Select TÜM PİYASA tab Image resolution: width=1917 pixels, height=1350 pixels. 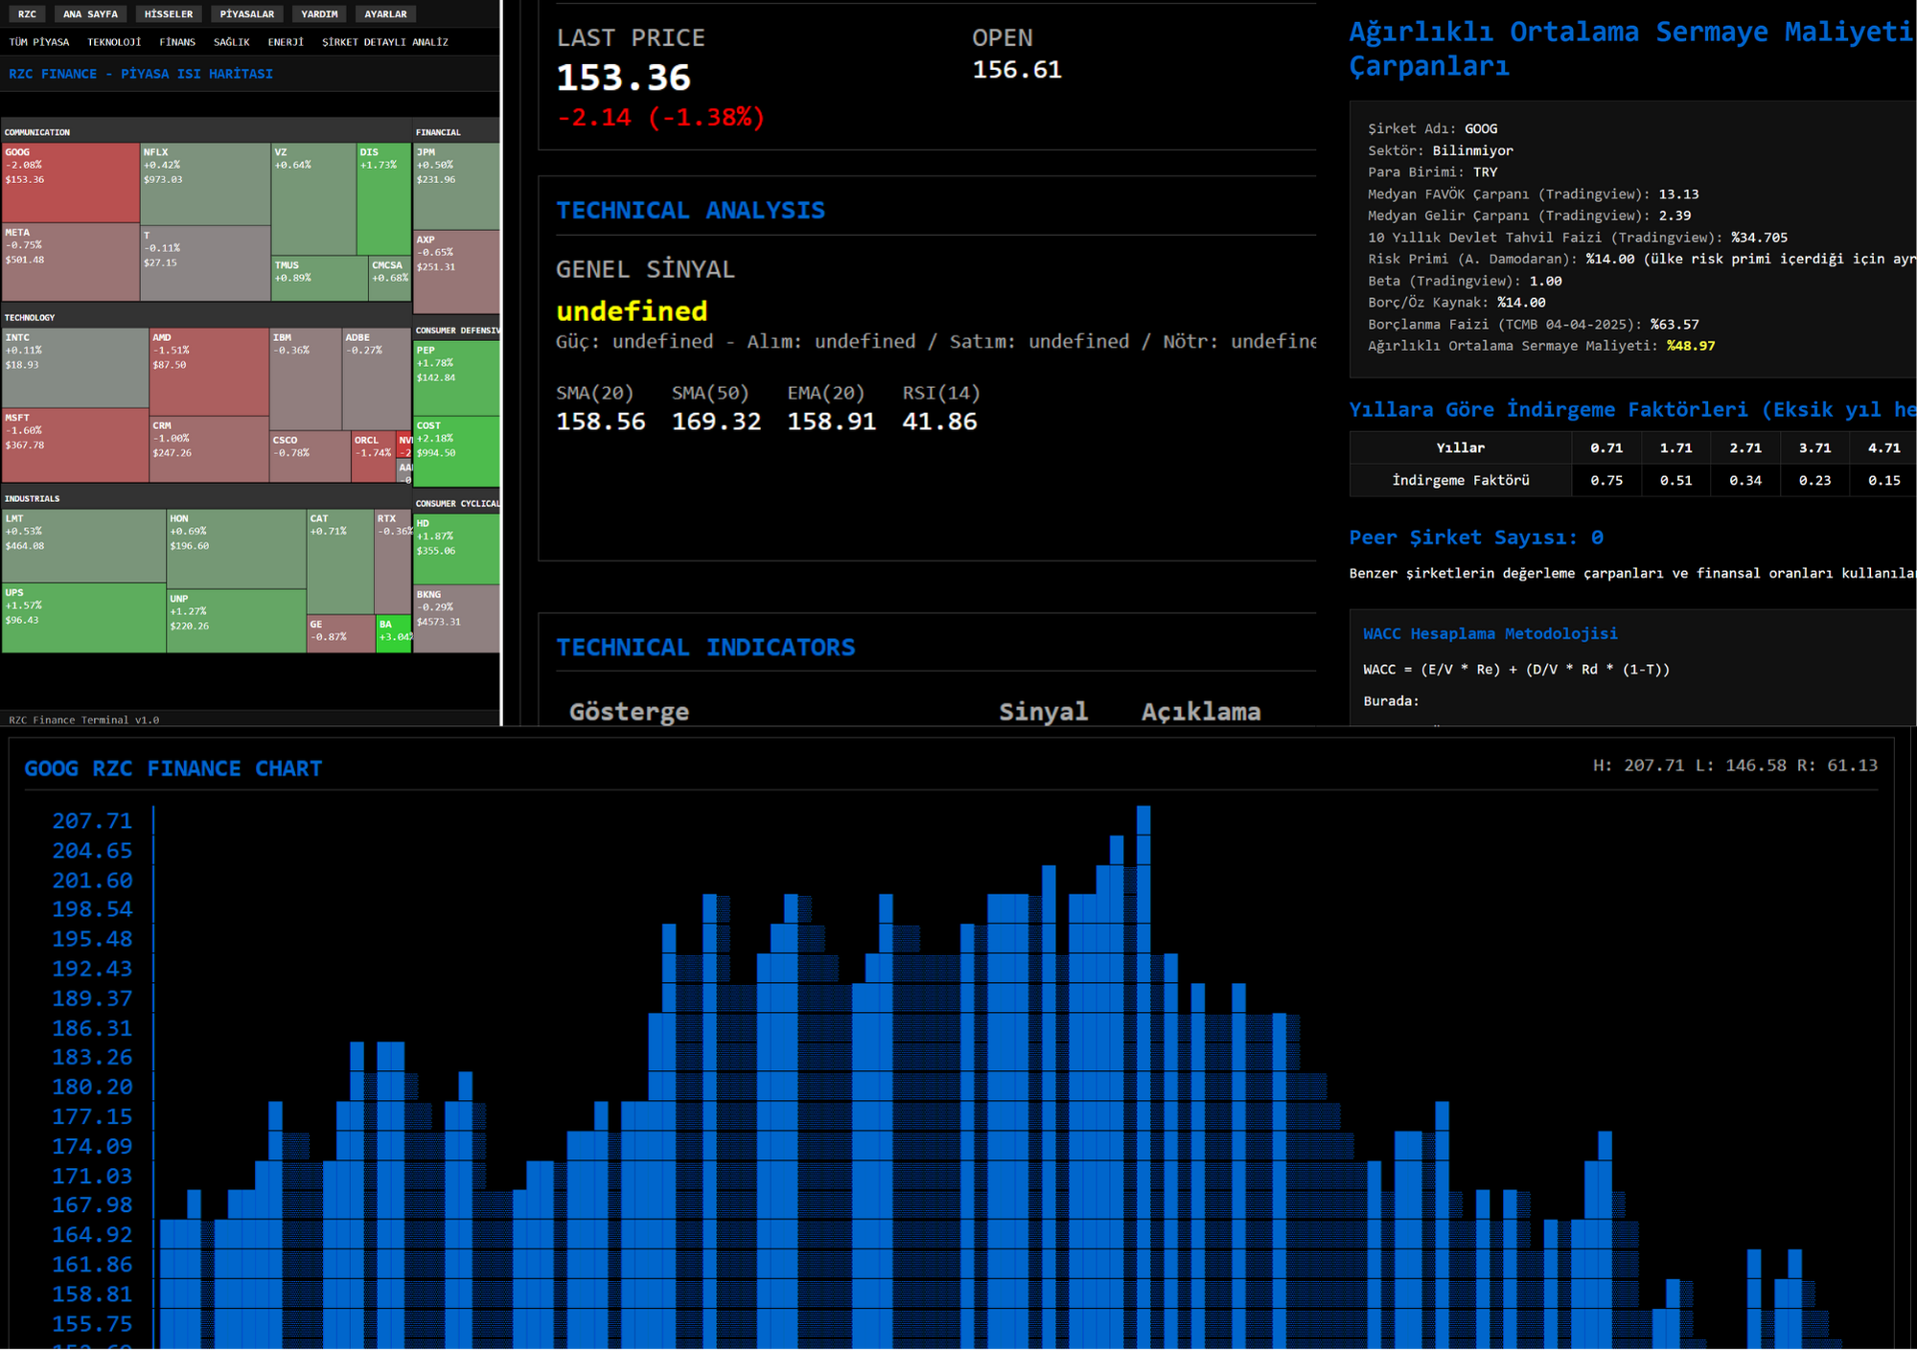pyautogui.click(x=39, y=42)
